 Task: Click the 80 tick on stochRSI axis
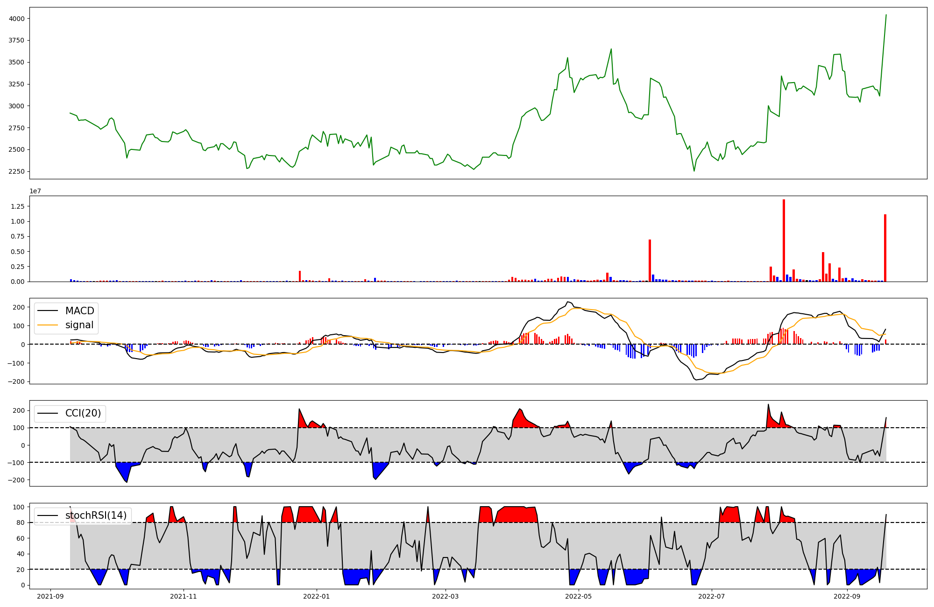[x=20, y=522]
